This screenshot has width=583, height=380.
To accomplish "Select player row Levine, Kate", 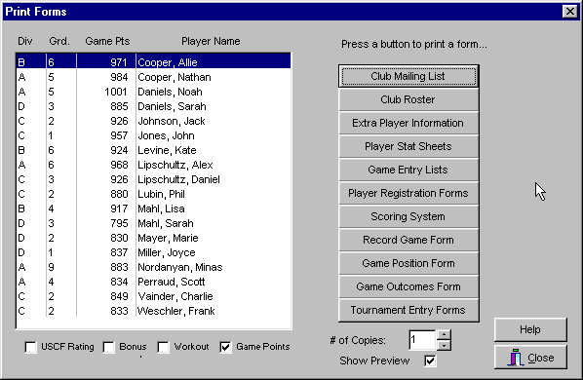I will click(x=153, y=150).
